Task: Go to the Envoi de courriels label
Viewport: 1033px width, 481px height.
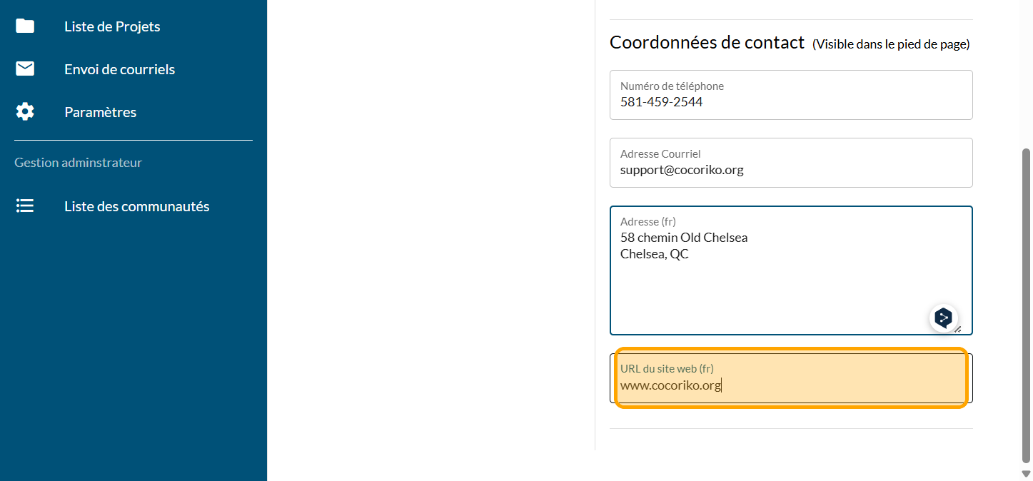Action: (x=119, y=69)
